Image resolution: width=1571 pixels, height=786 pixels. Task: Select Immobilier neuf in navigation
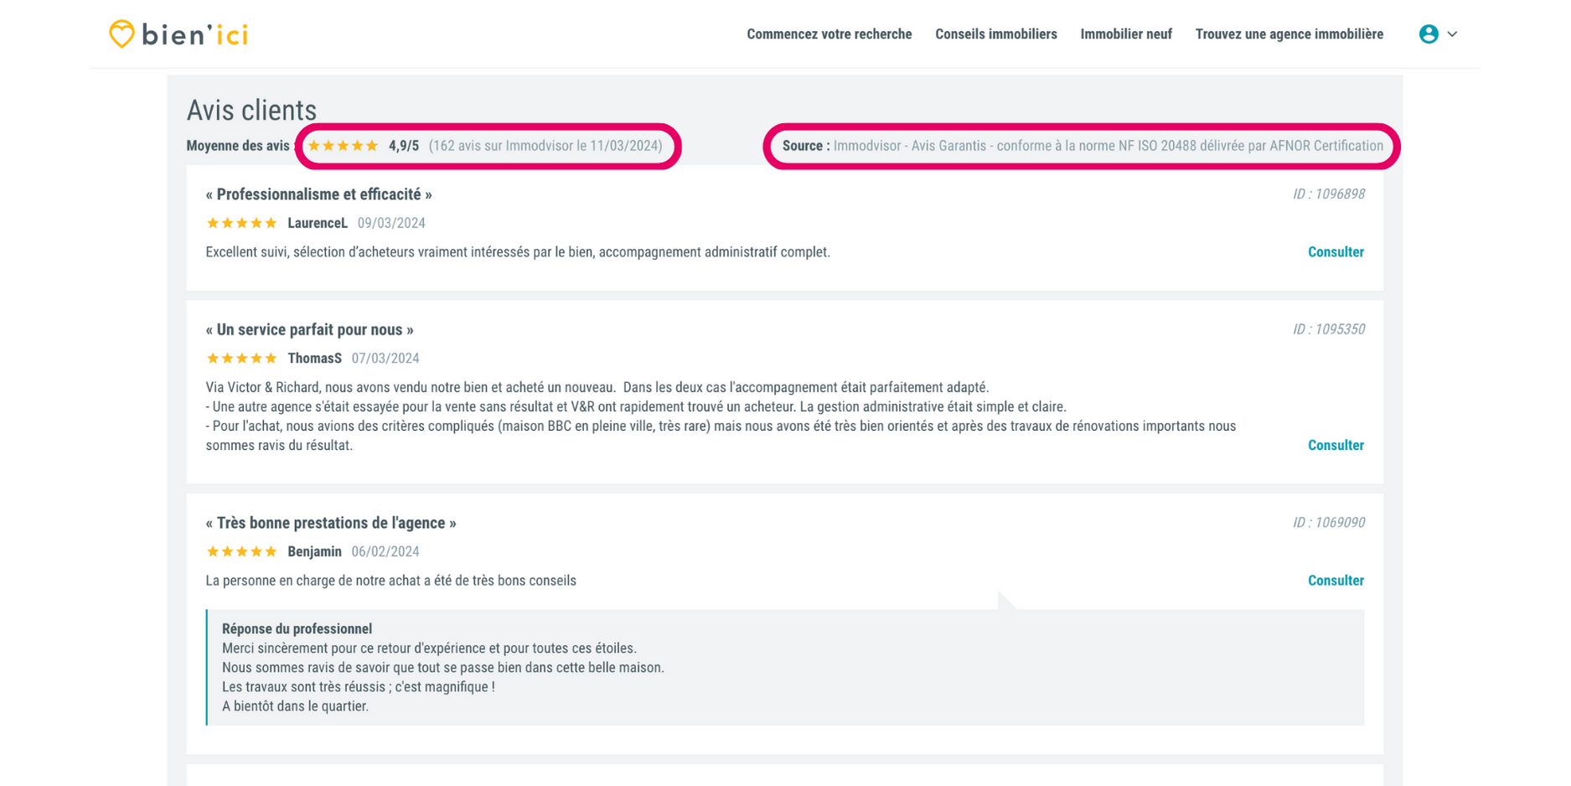(1125, 34)
